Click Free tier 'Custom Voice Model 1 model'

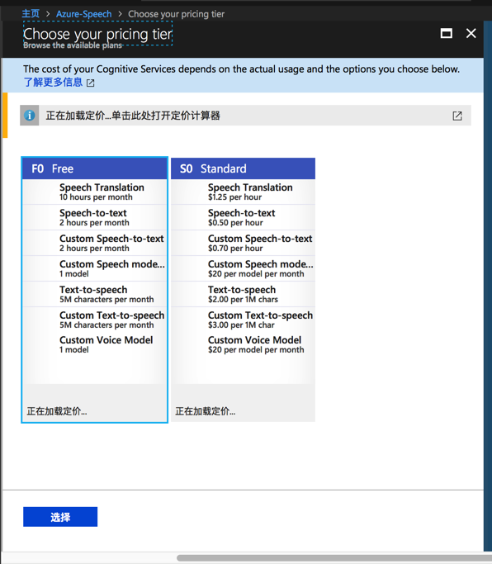pos(95,344)
